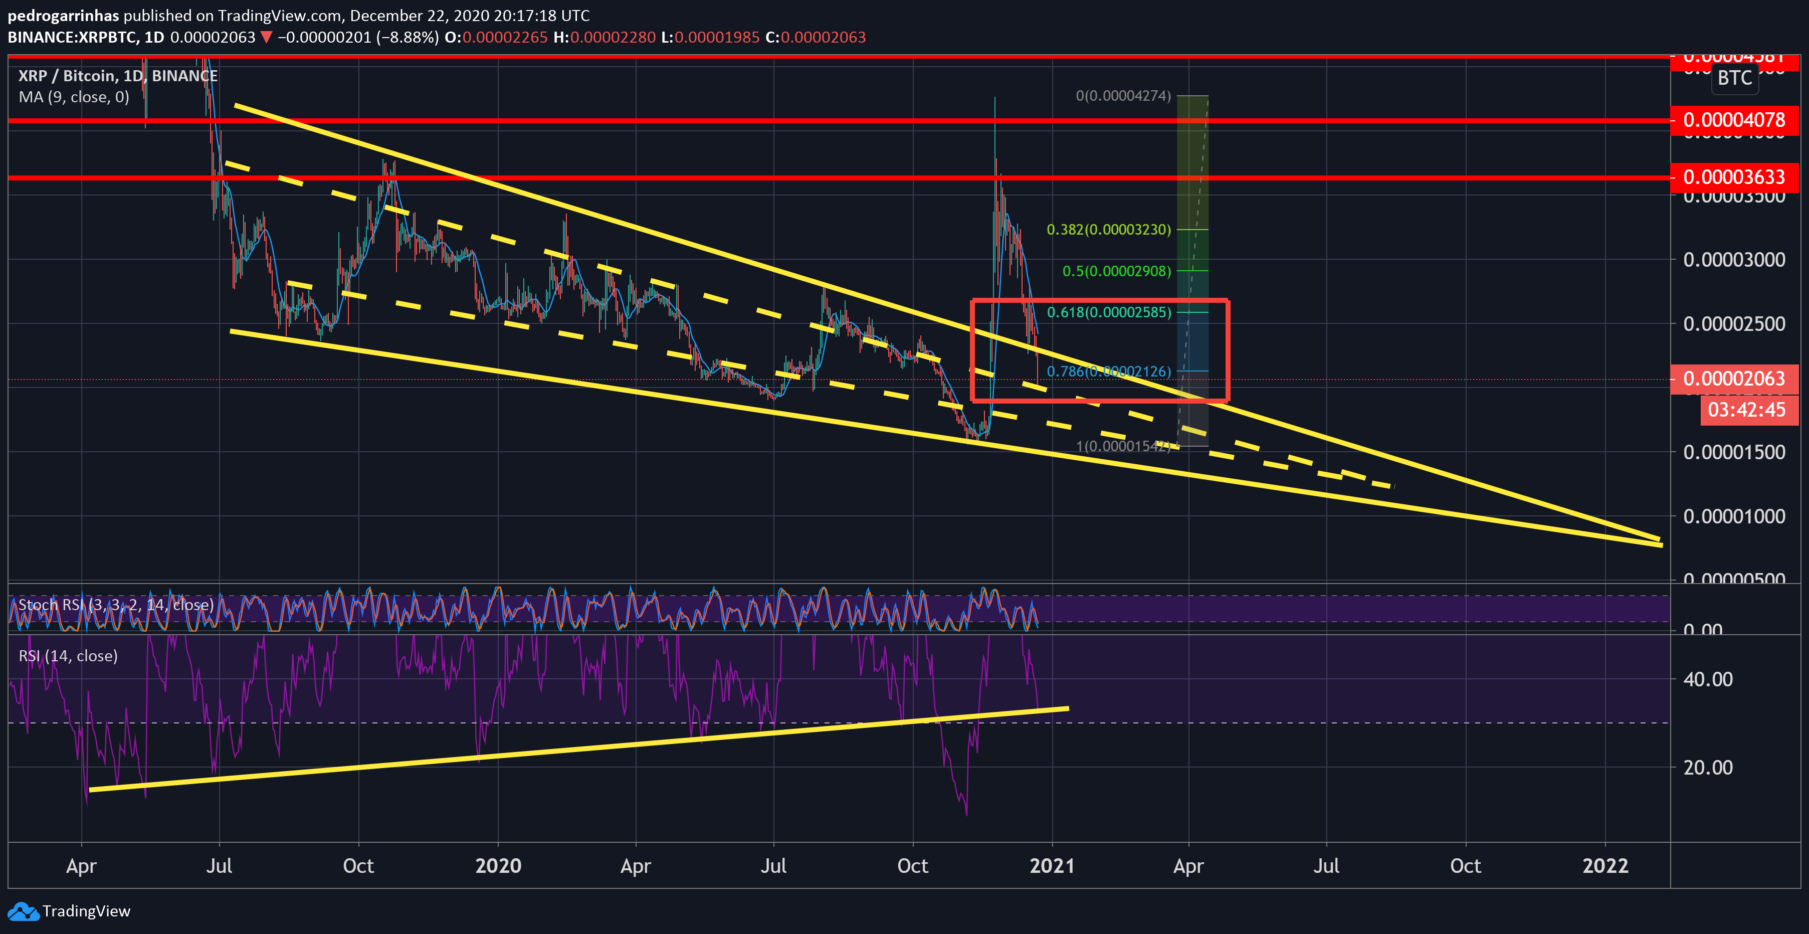Click the 0.00003000 price axis label
This screenshot has width=1809, height=934.
click(1734, 260)
